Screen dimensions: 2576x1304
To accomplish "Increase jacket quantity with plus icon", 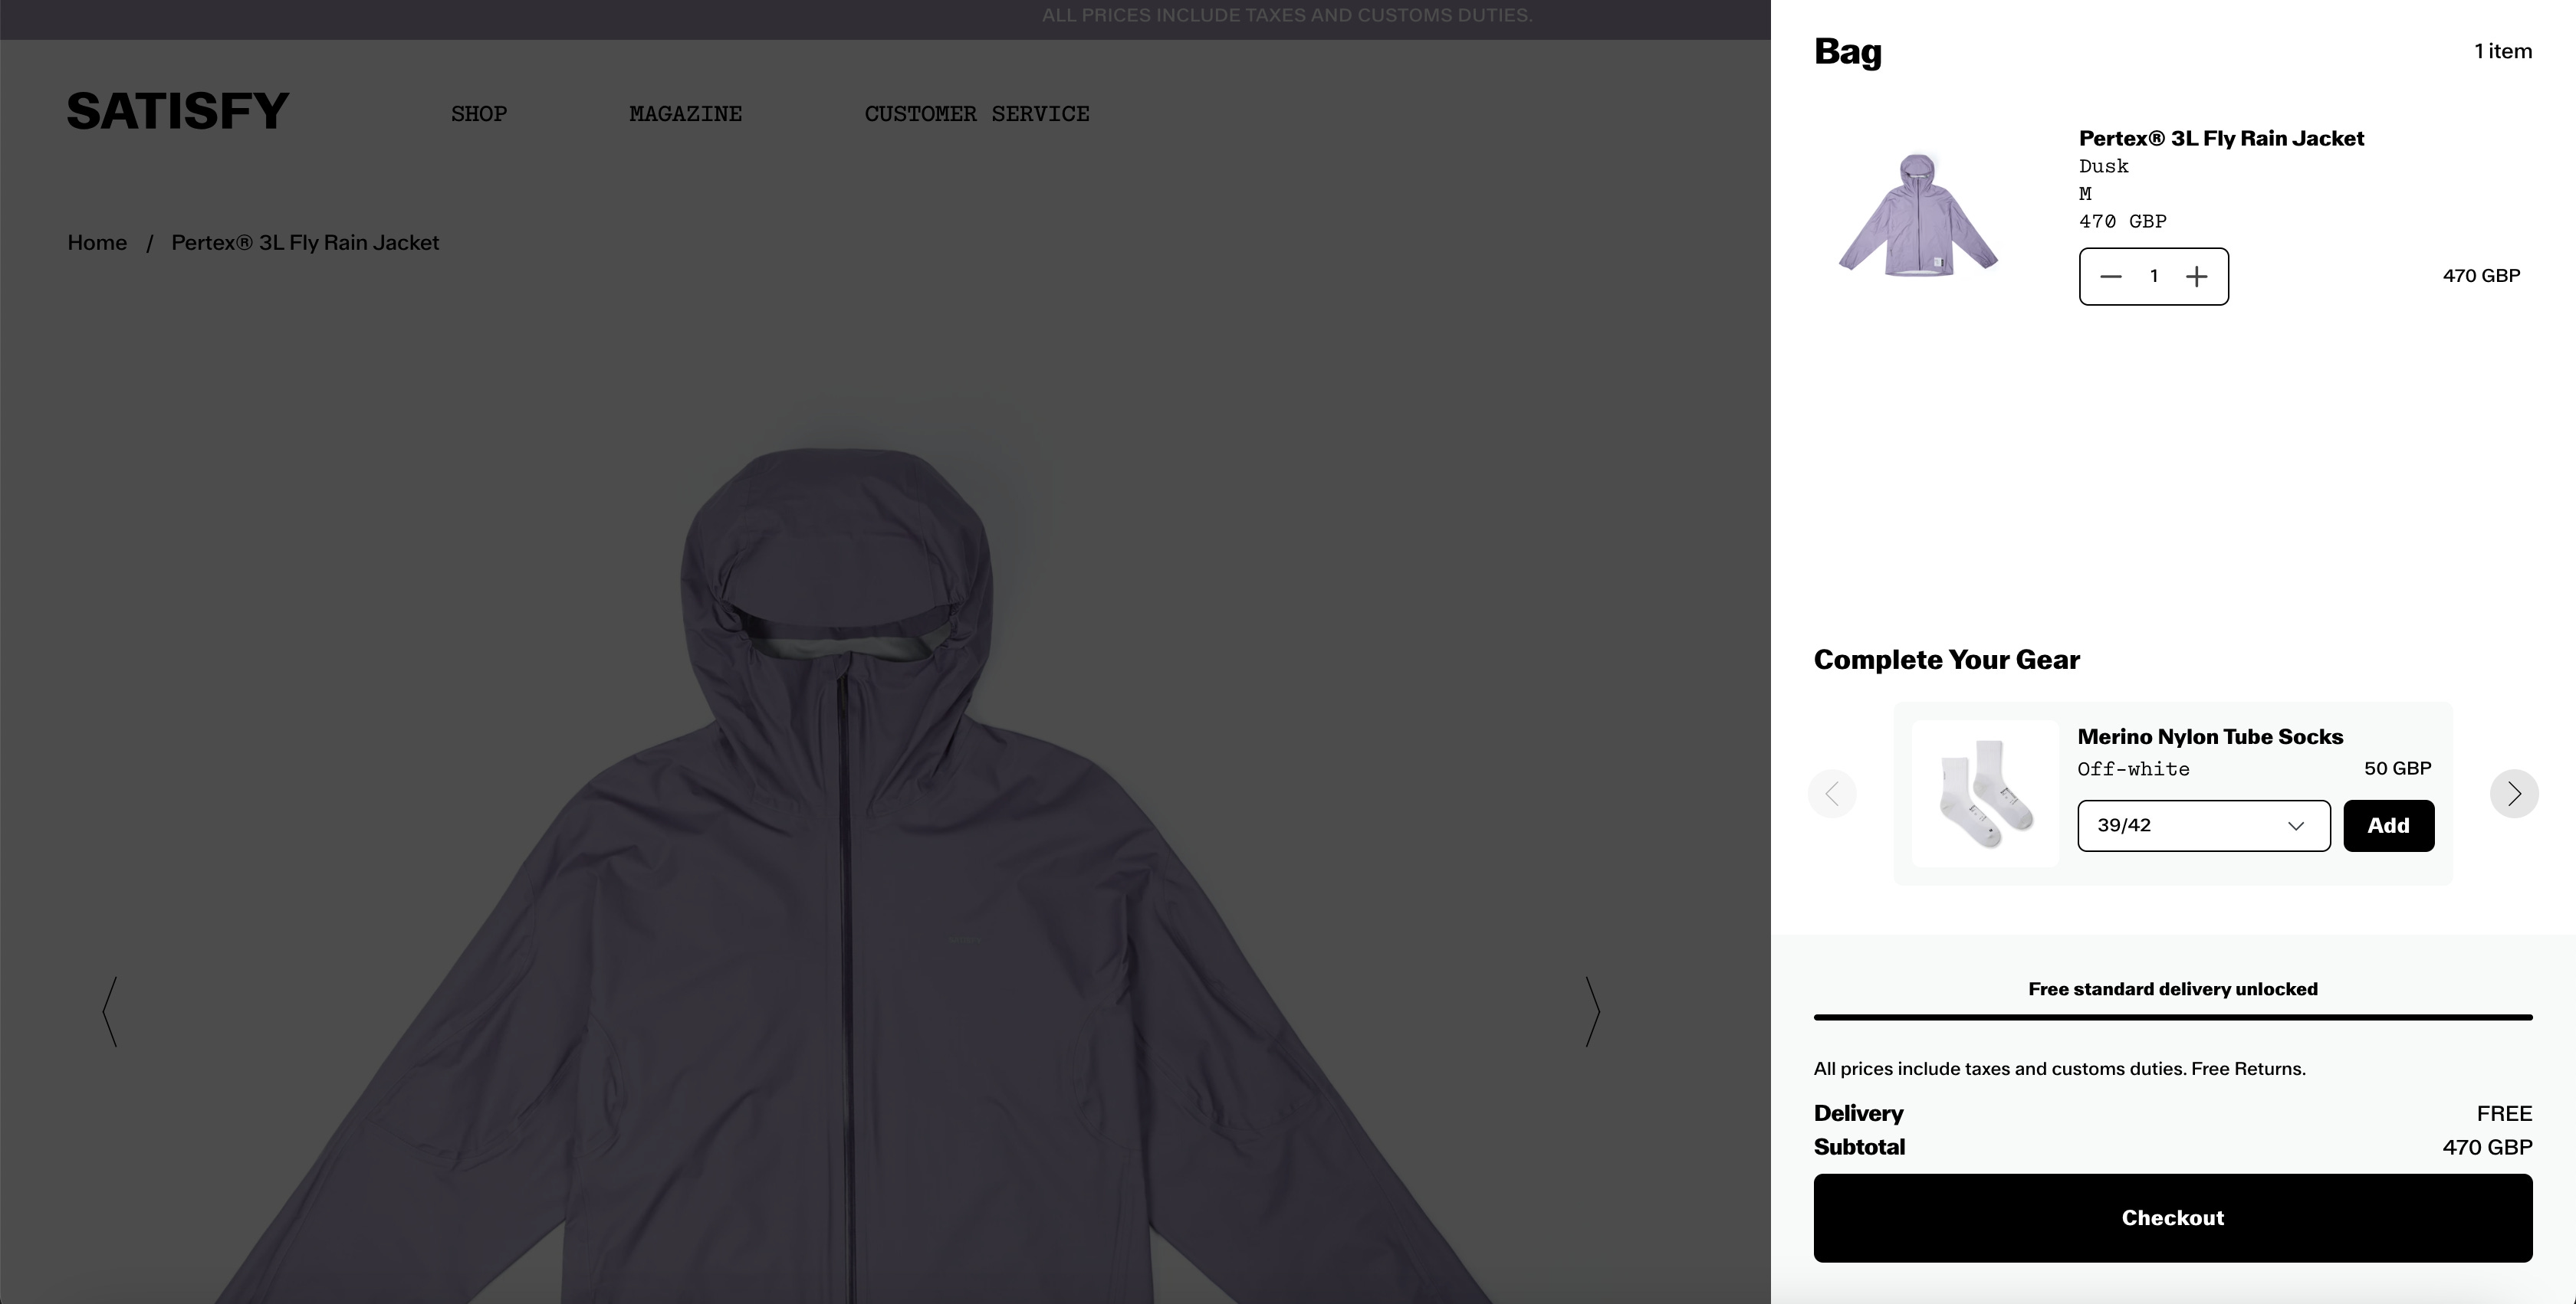I will [x=2196, y=277].
